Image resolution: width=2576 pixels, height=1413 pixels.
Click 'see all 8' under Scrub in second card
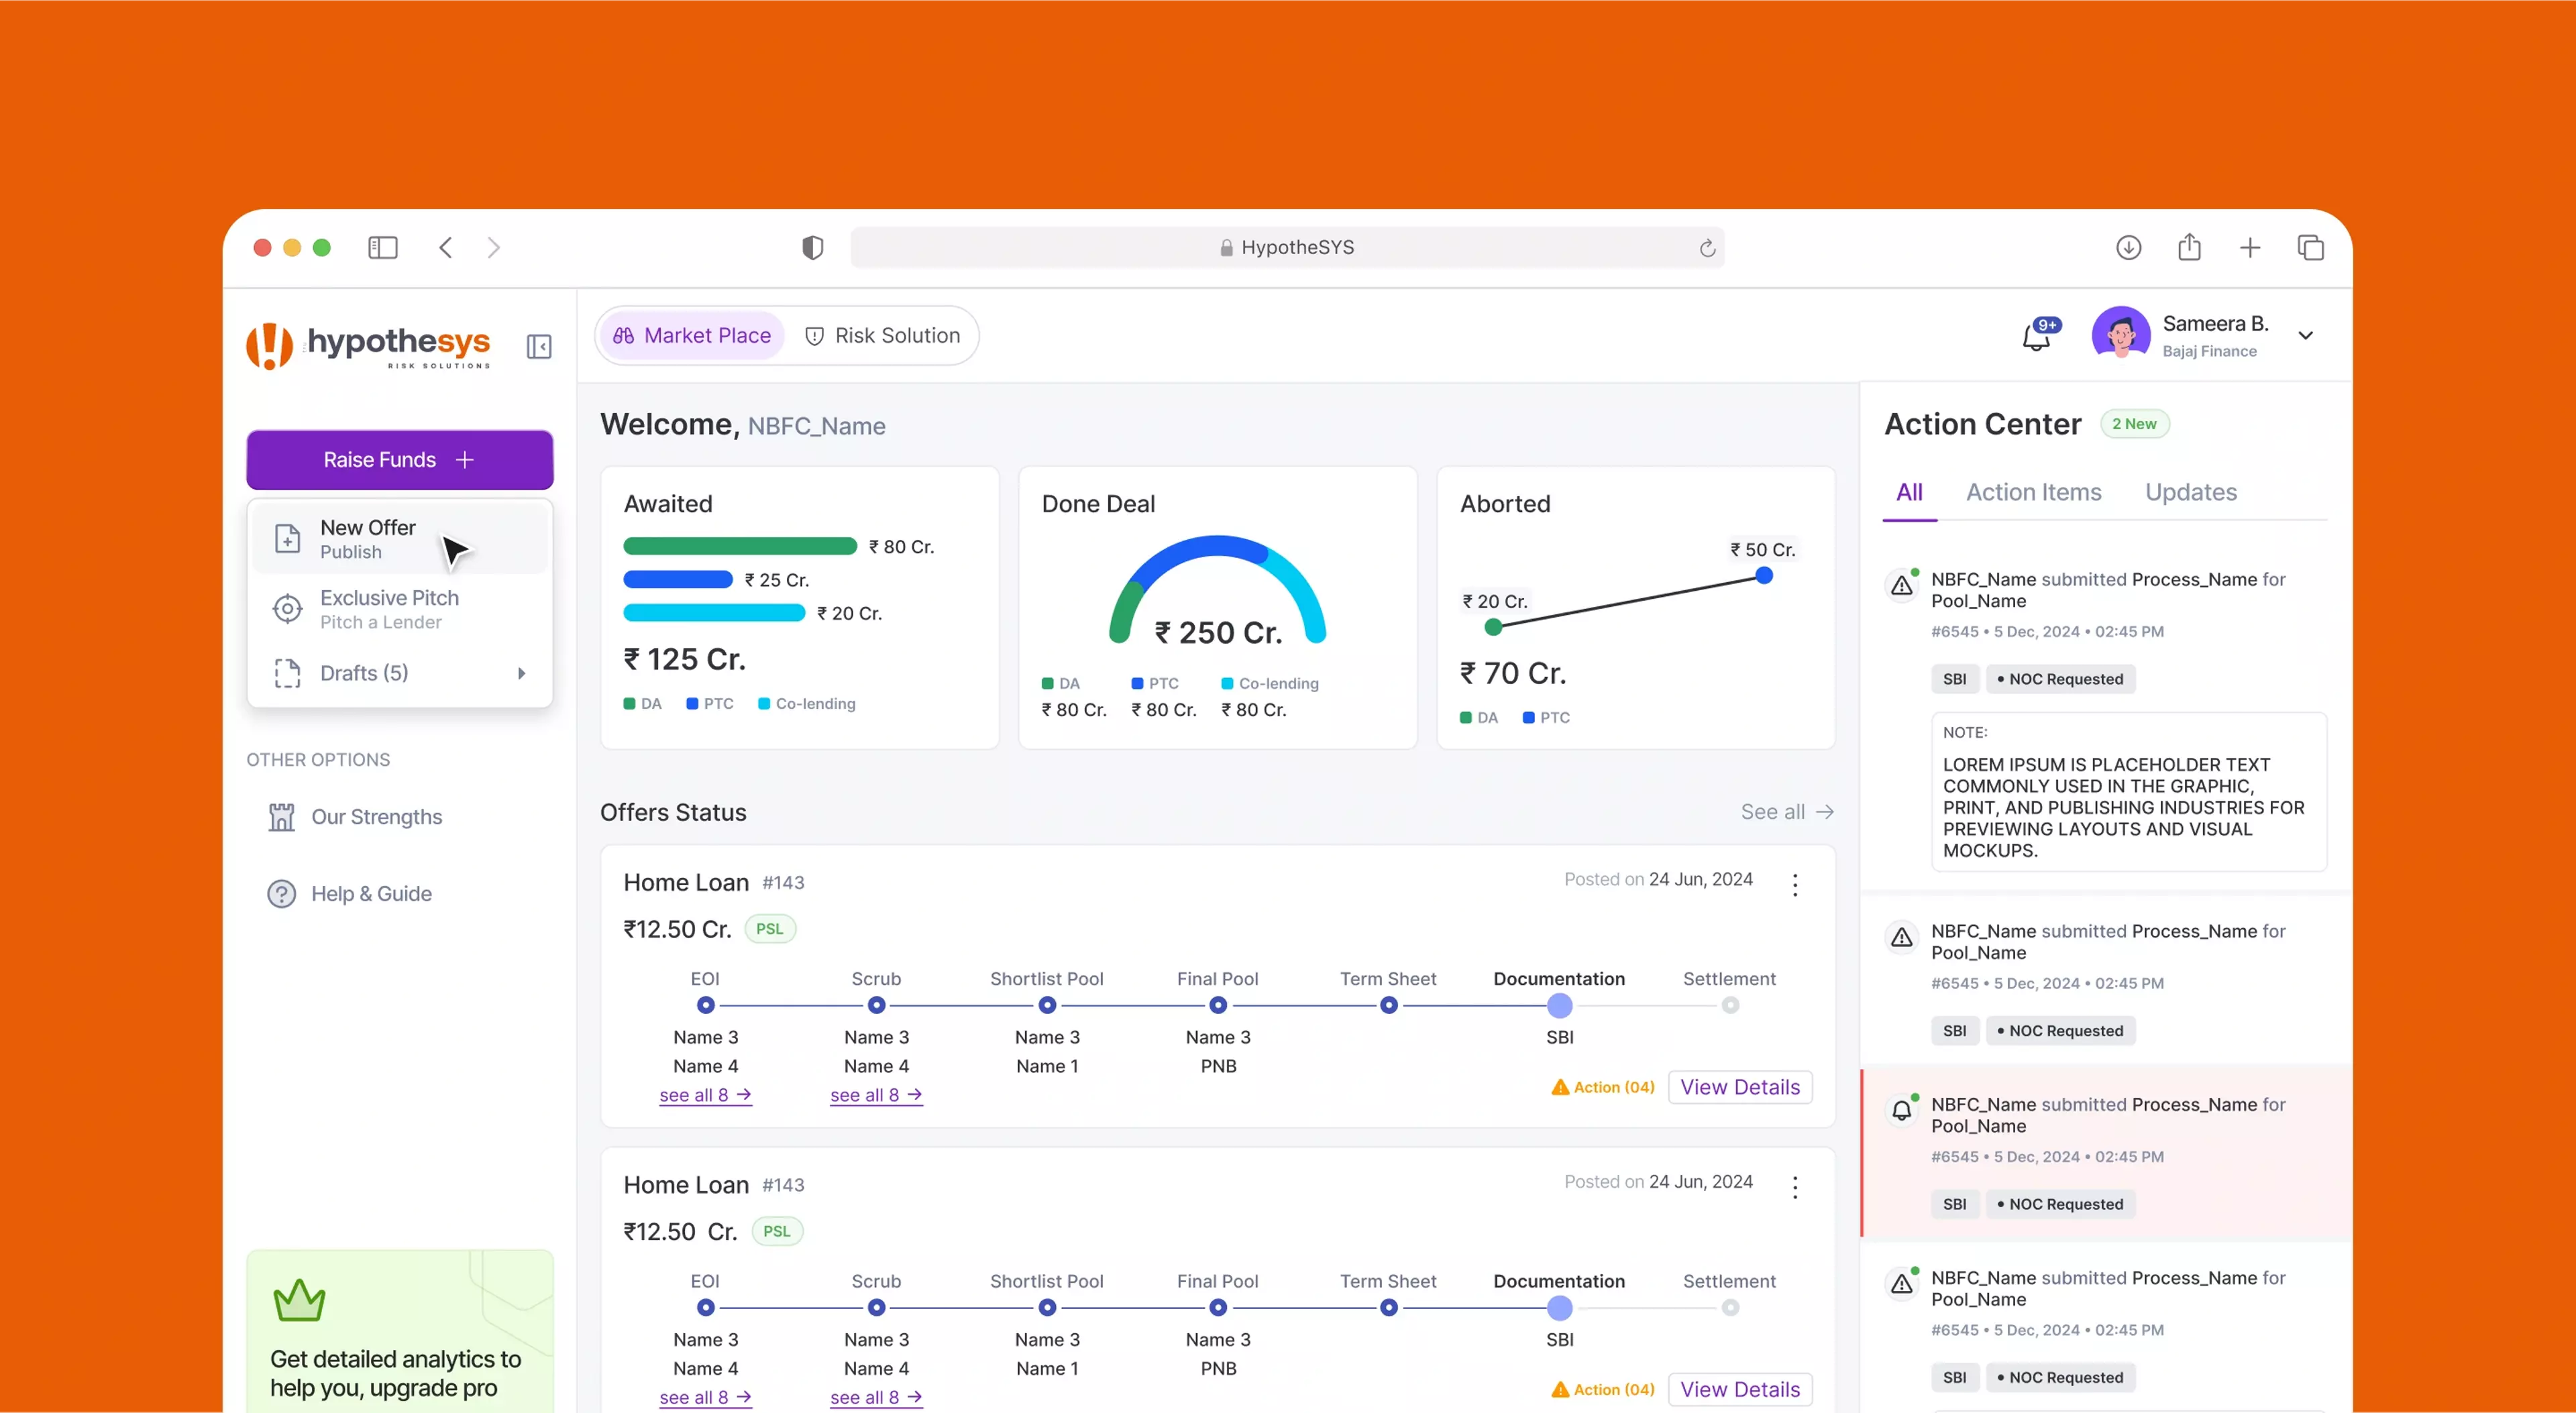coord(876,1397)
